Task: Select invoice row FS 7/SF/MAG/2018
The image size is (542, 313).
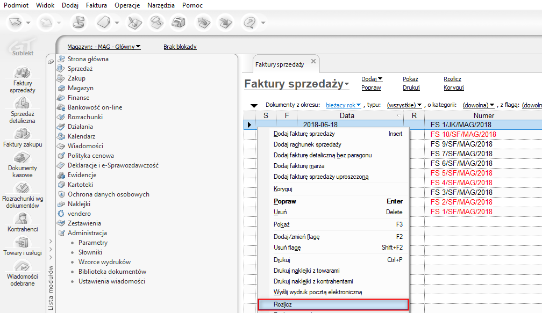Action: tap(461, 154)
